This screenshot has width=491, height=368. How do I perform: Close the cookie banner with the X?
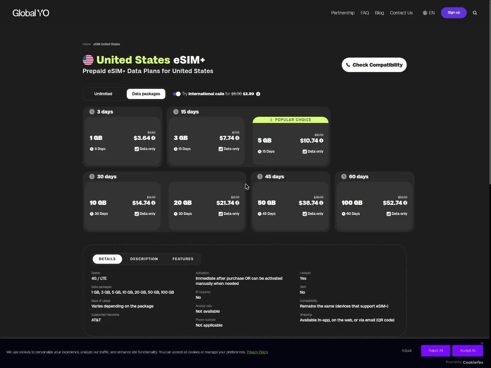(x=482, y=343)
